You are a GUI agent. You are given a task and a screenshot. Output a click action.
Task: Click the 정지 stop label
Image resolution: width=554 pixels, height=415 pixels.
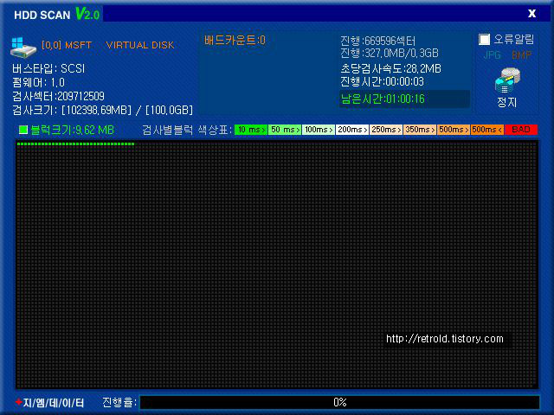507,102
